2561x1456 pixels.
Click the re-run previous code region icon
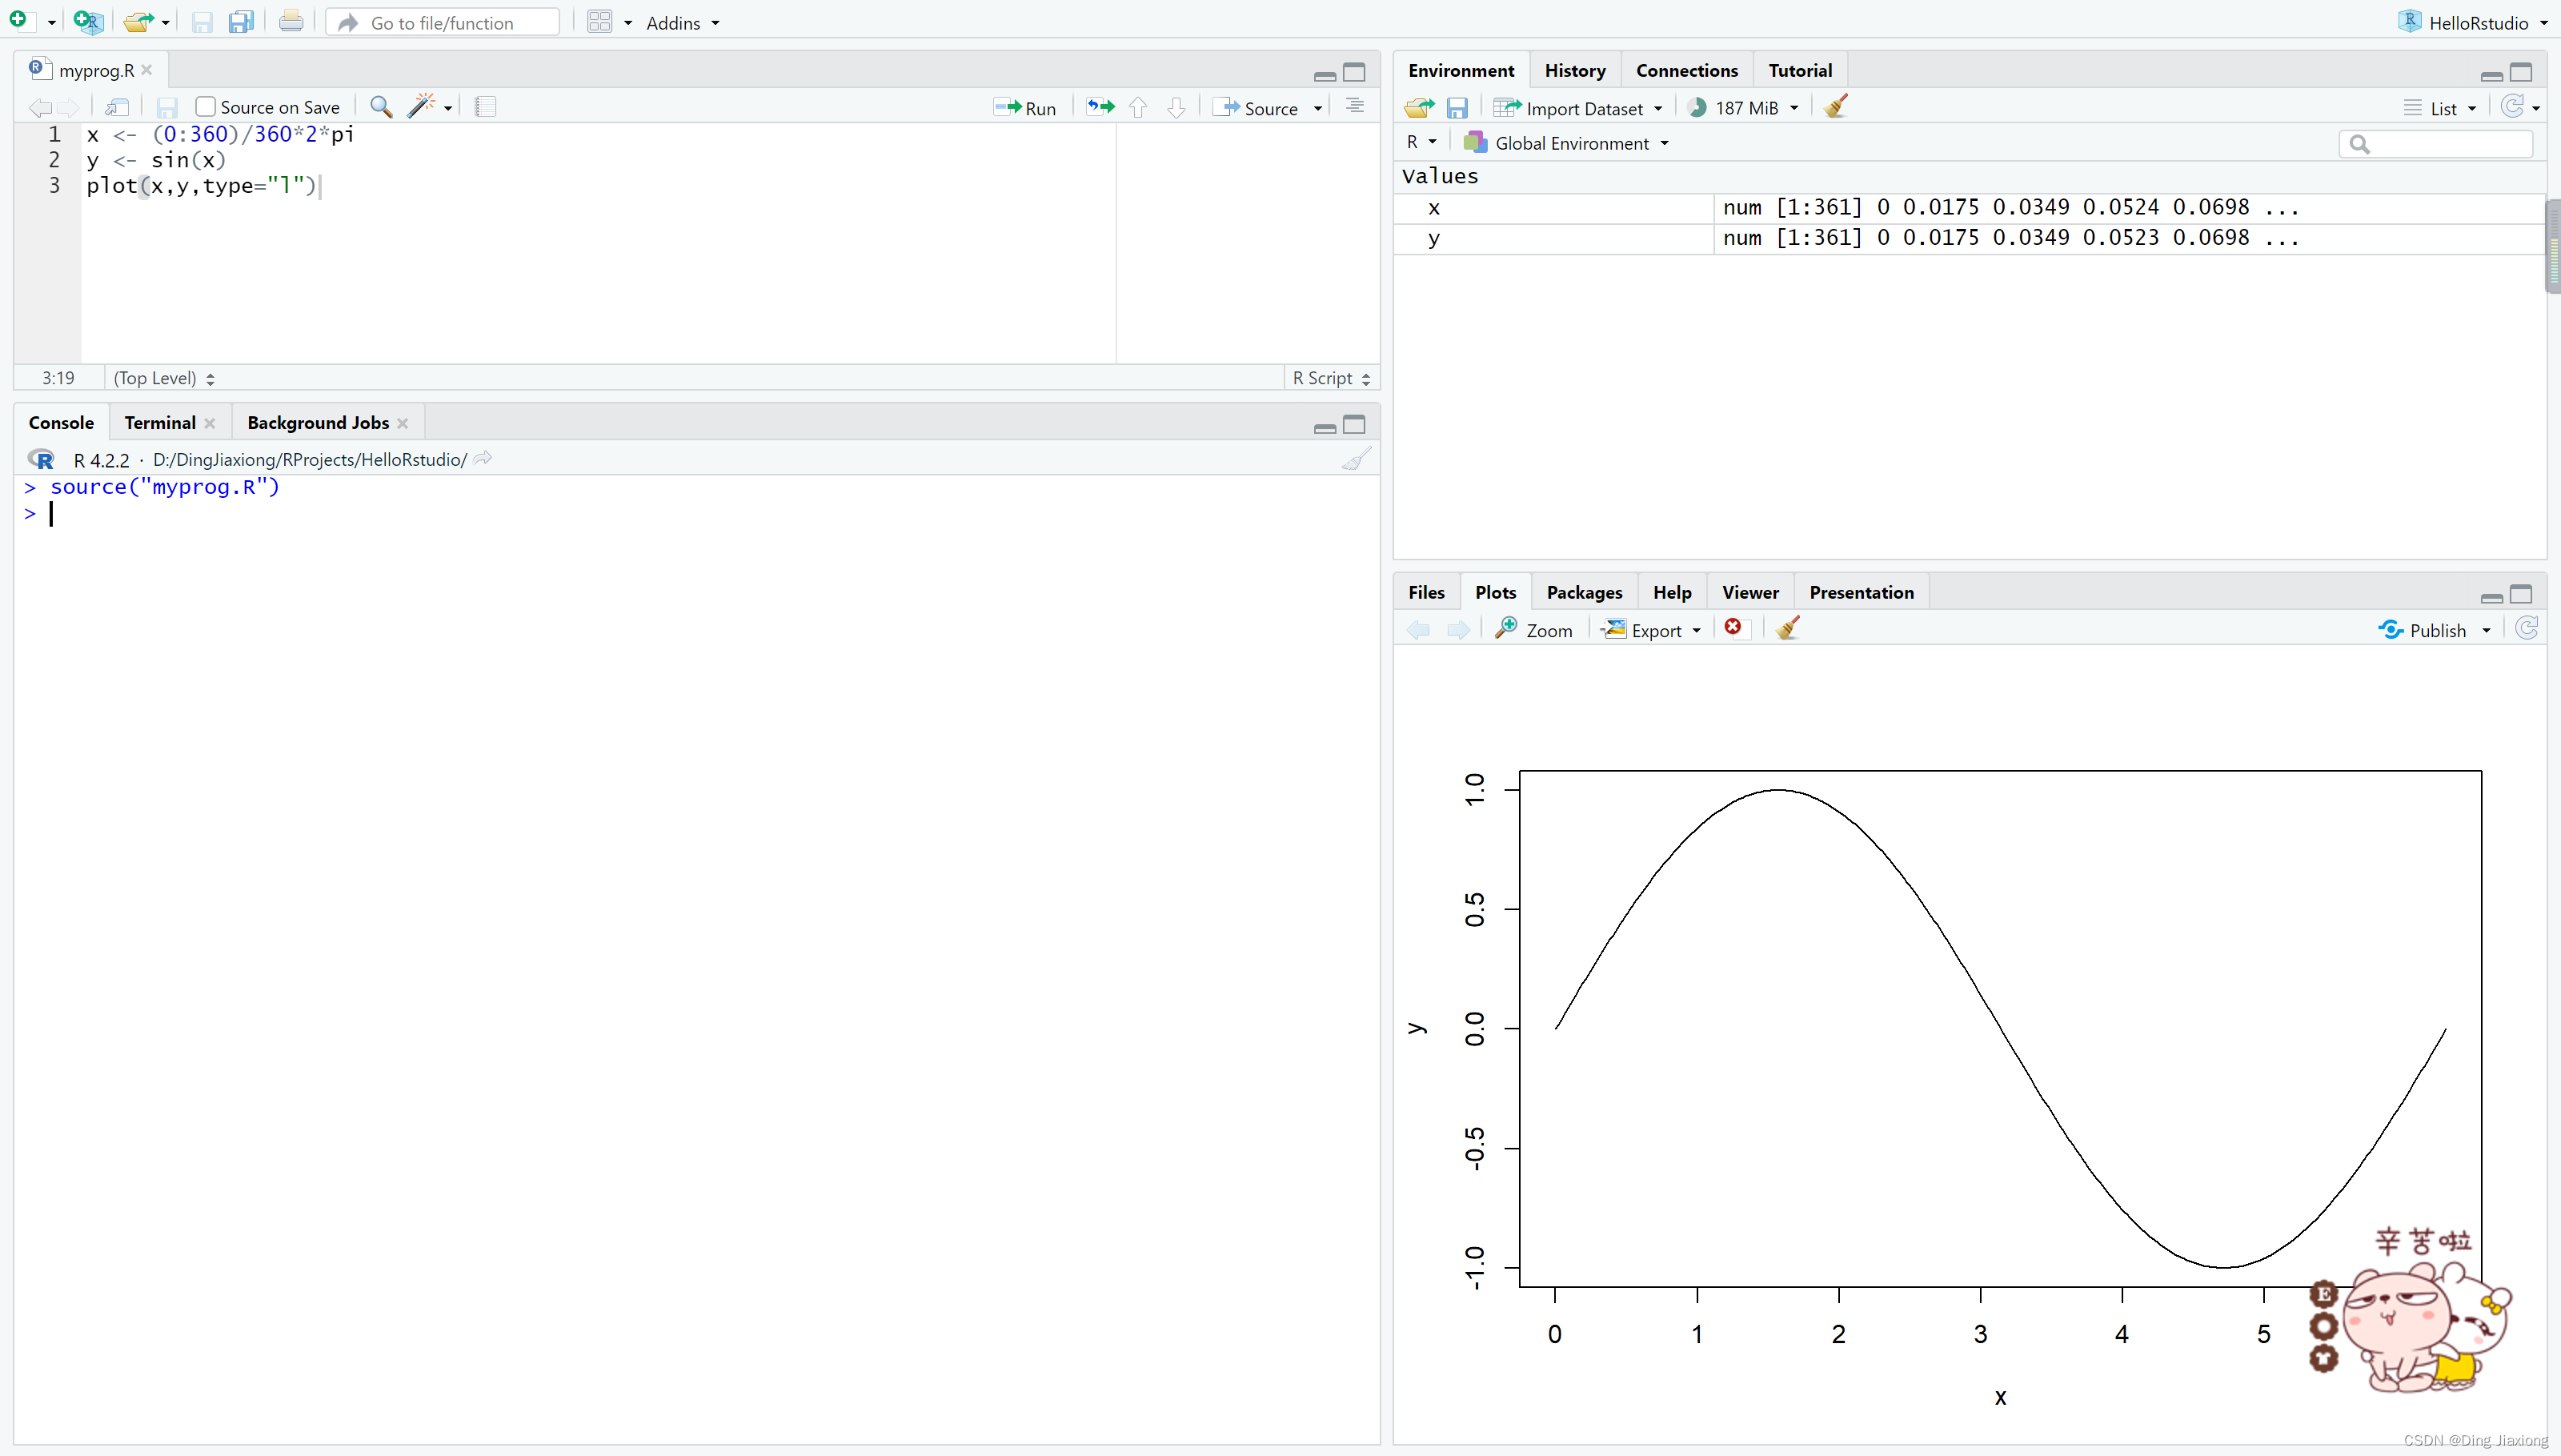[1100, 107]
